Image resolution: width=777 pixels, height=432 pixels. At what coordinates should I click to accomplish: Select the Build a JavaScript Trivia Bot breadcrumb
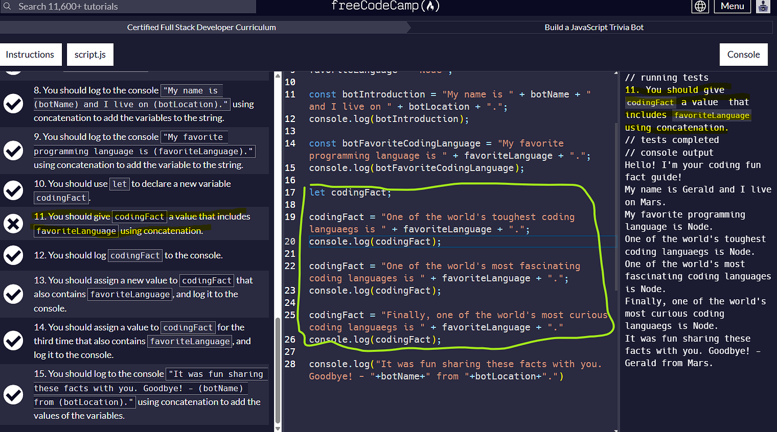point(593,26)
